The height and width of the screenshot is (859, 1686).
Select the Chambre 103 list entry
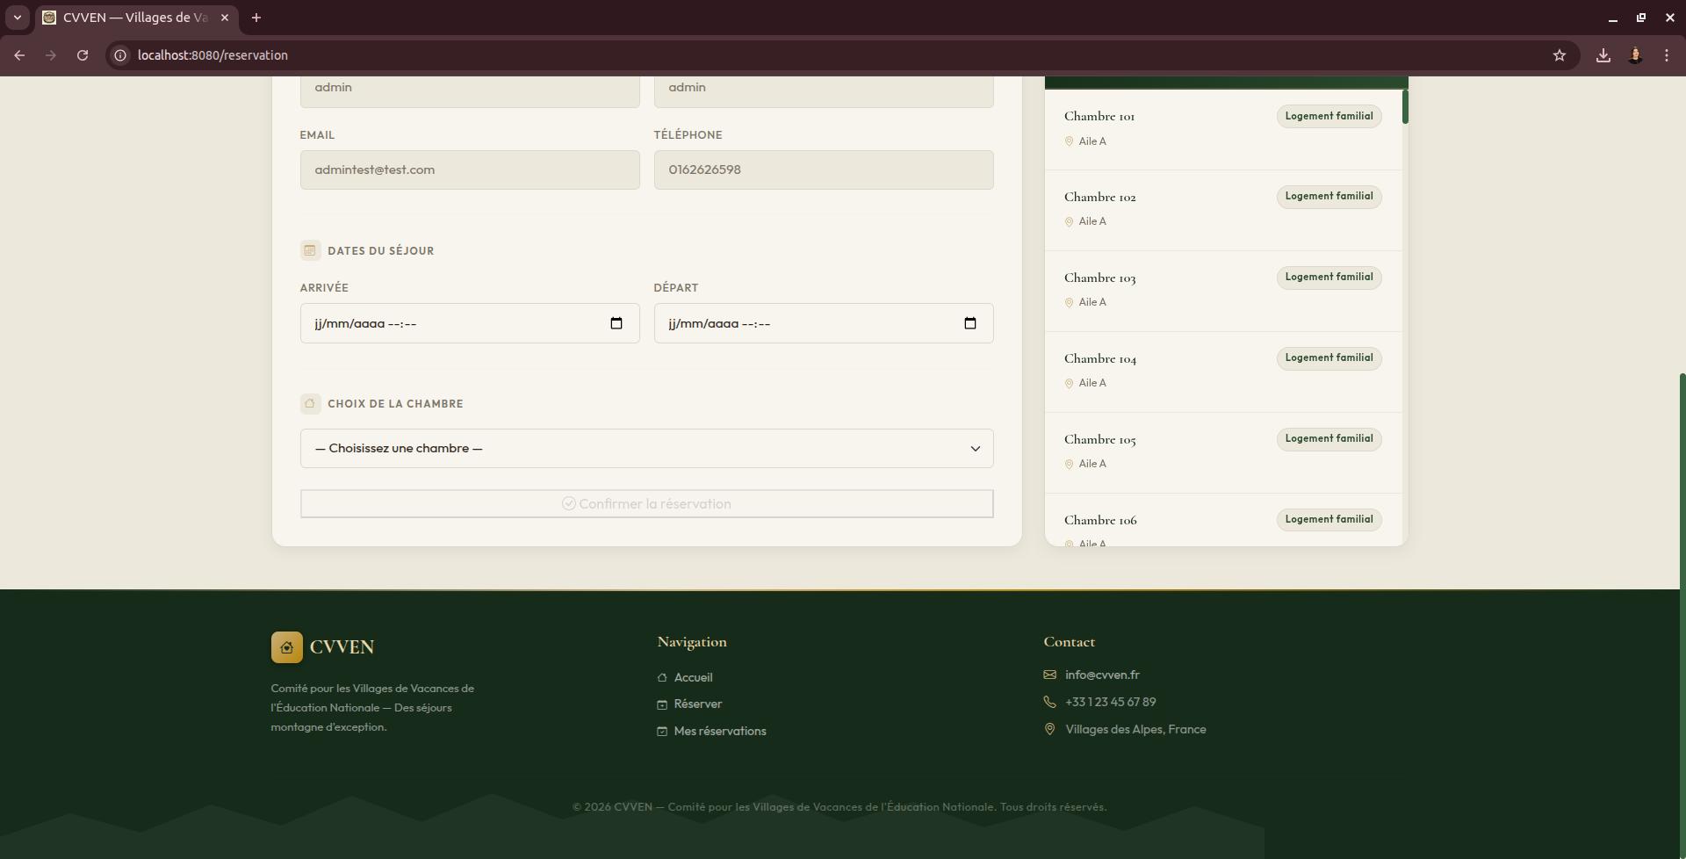(1223, 291)
